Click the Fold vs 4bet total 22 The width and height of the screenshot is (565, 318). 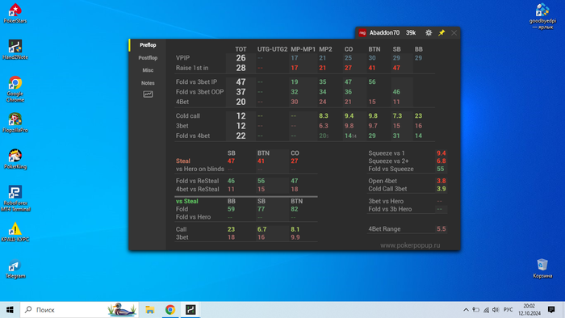(241, 136)
